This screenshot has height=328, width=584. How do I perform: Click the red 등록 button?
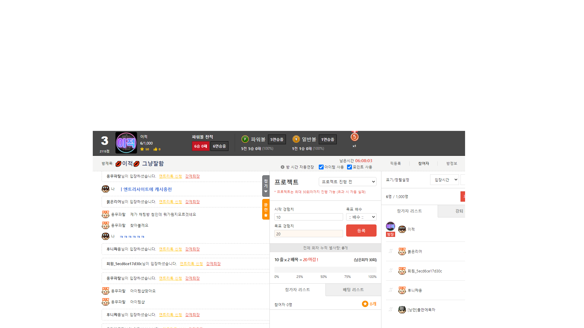361,231
